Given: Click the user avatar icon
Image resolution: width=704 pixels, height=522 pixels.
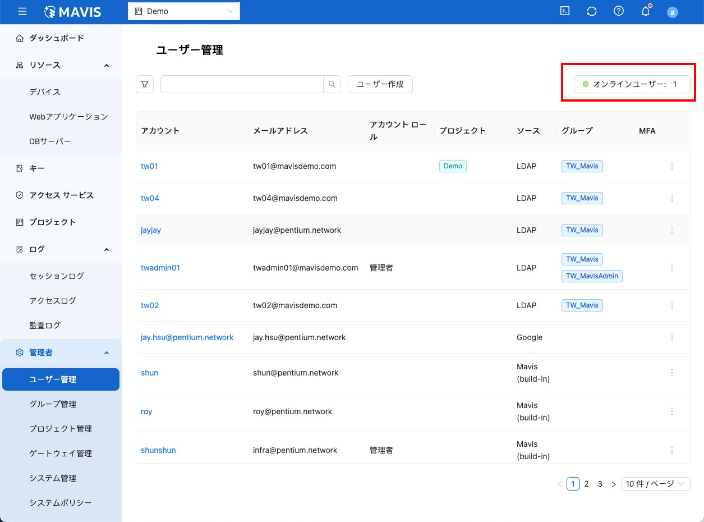Looking at the screenshot, I should coord(672,12).
